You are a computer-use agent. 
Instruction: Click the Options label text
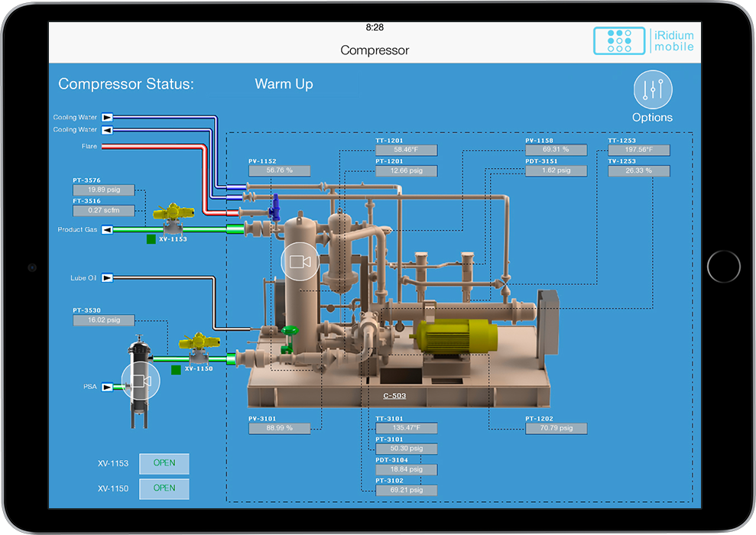(652, 118)
